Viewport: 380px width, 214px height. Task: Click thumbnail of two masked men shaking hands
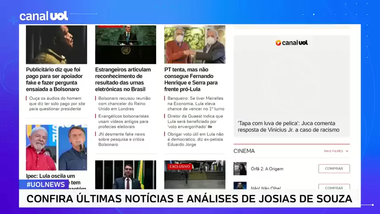pyautogui.click(x=195, y=45)
